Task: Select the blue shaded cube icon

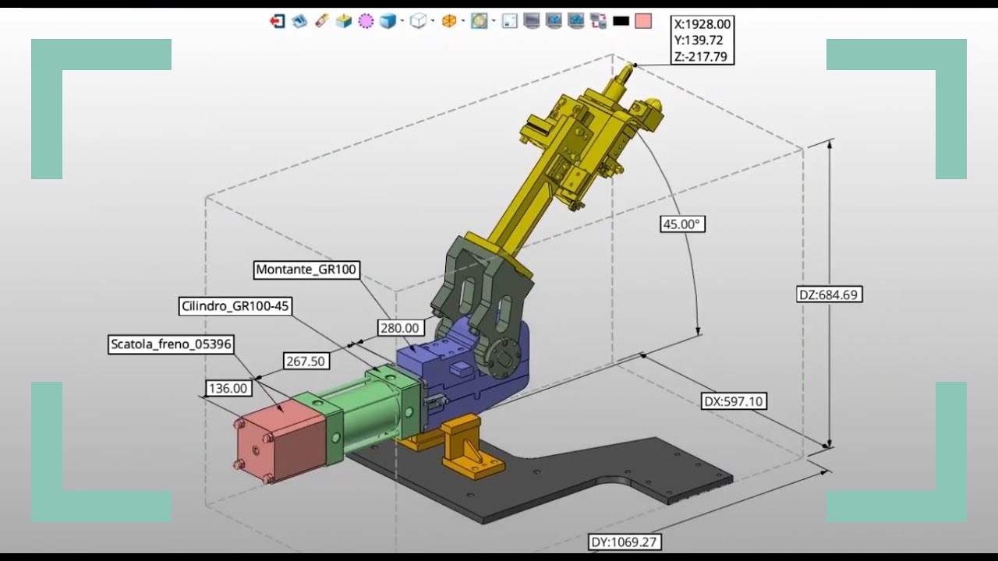Action: [388, 21]
